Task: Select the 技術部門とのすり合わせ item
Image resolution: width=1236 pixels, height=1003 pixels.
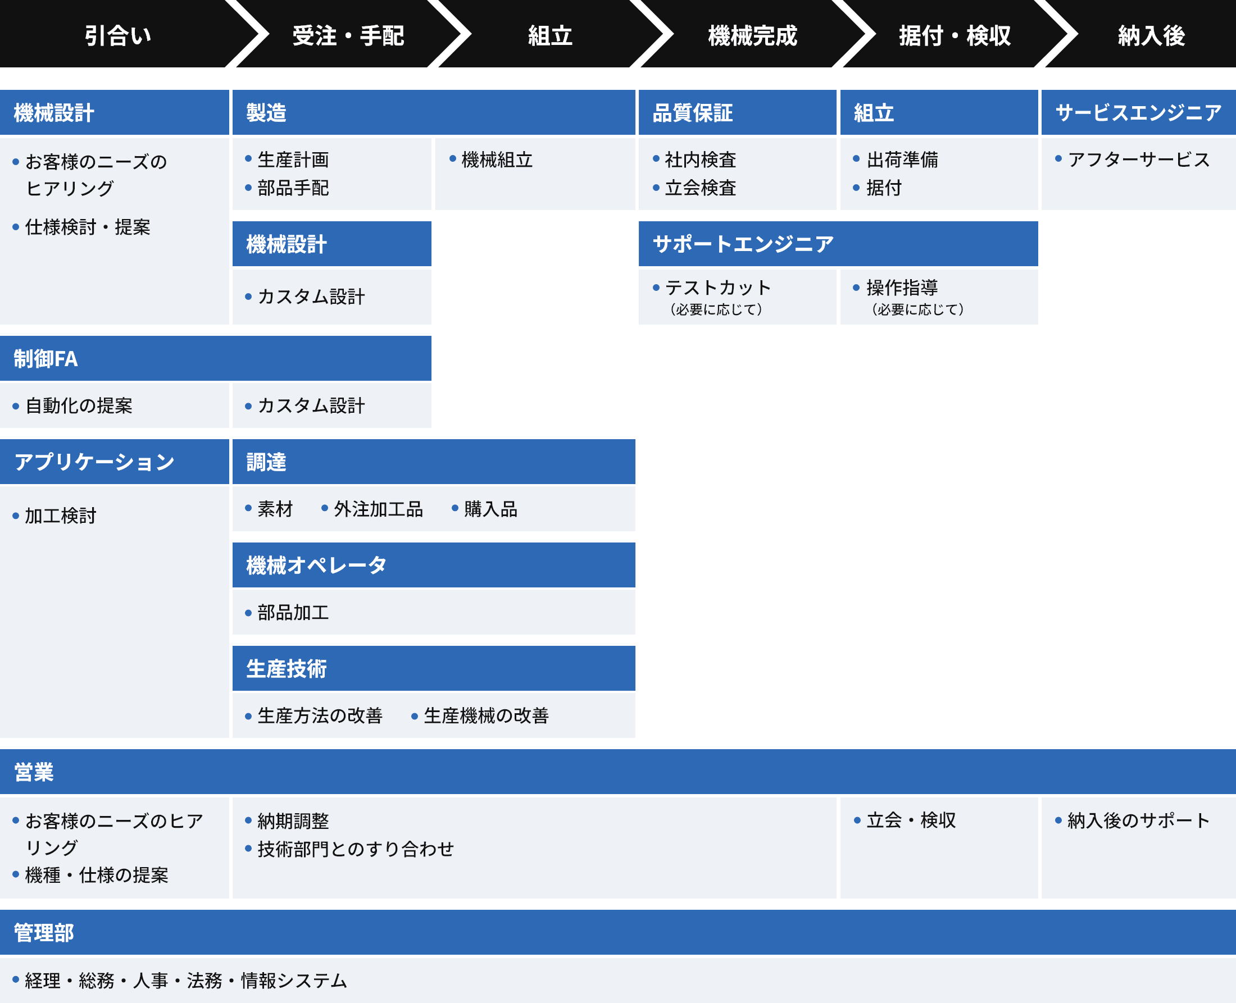Action: point(355,849)
